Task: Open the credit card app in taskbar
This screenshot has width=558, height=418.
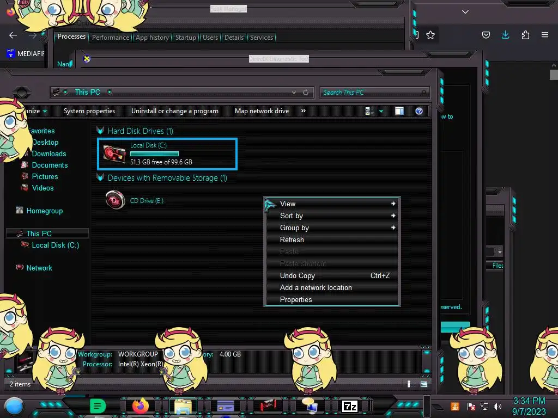Action: 225,406
